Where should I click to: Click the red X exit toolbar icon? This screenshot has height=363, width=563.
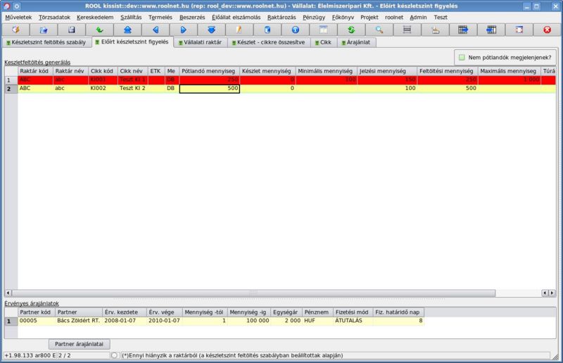(547, 30)
